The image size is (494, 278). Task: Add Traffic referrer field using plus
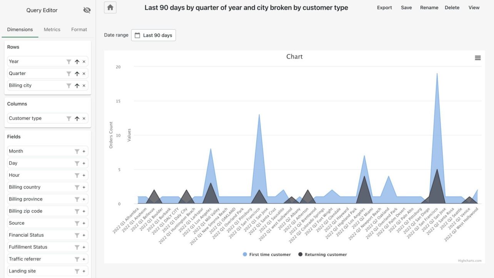click(84, 259)
